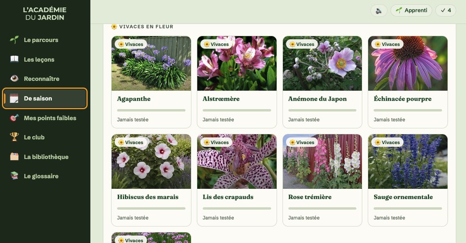Click the Sauge ornementale title

[x=403, y=197]
